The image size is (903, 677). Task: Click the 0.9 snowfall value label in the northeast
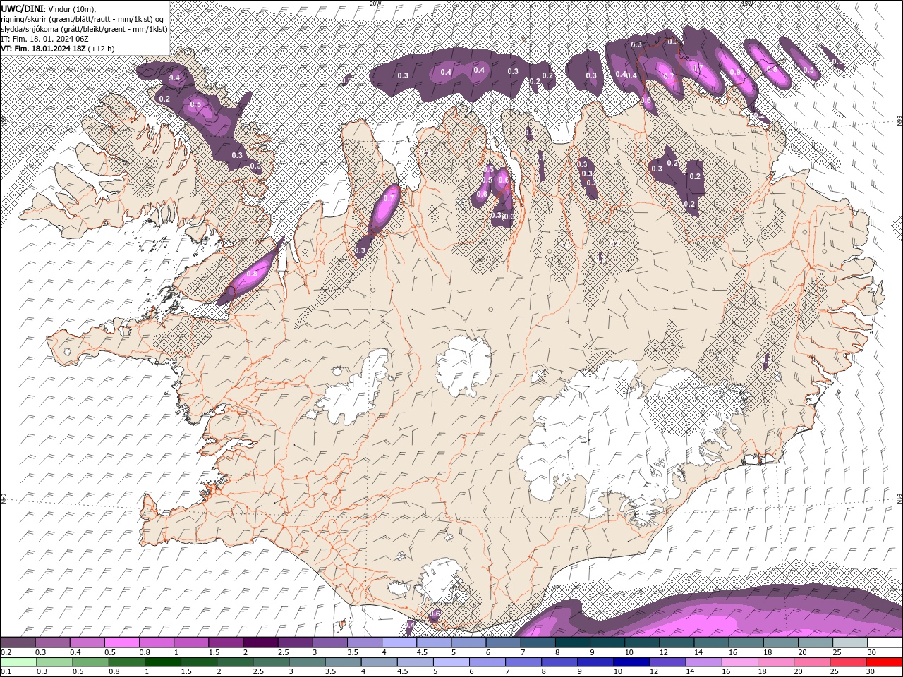click(736, 73)
